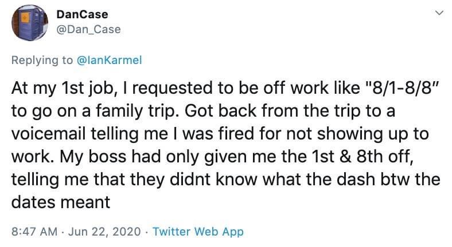Open DanCase's profile picture avatar
This screenshot has height=247, width=452.
point(30,22)
